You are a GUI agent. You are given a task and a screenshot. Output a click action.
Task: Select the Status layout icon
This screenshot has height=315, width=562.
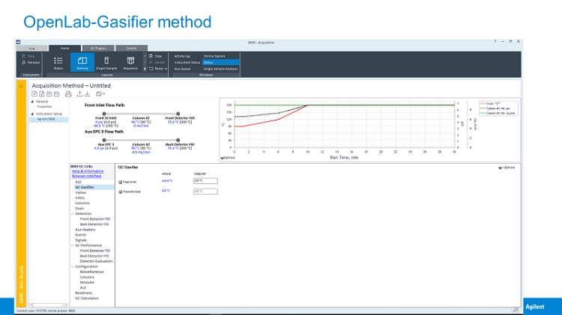(x=58, y=63)
